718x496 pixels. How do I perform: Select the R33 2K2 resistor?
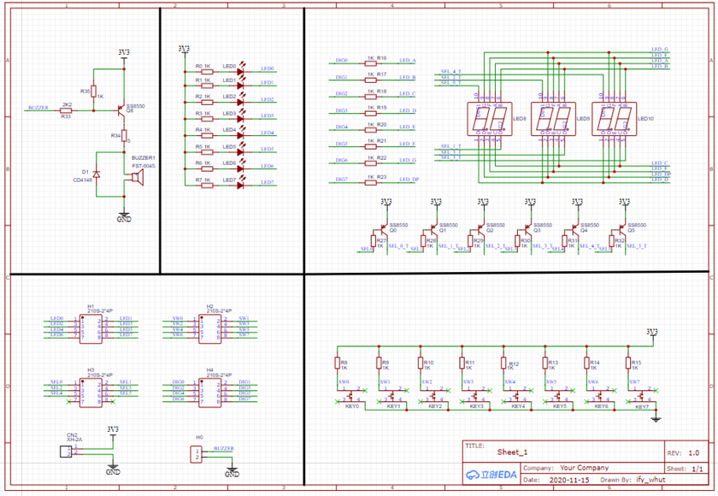[67, 109]
